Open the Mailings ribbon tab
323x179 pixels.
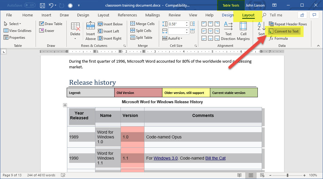click(153, 15)
